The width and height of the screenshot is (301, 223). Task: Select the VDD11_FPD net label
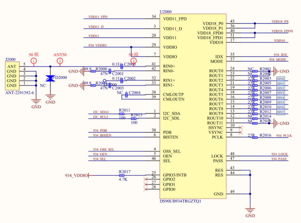pyautogui.click(x=98, y=17)
